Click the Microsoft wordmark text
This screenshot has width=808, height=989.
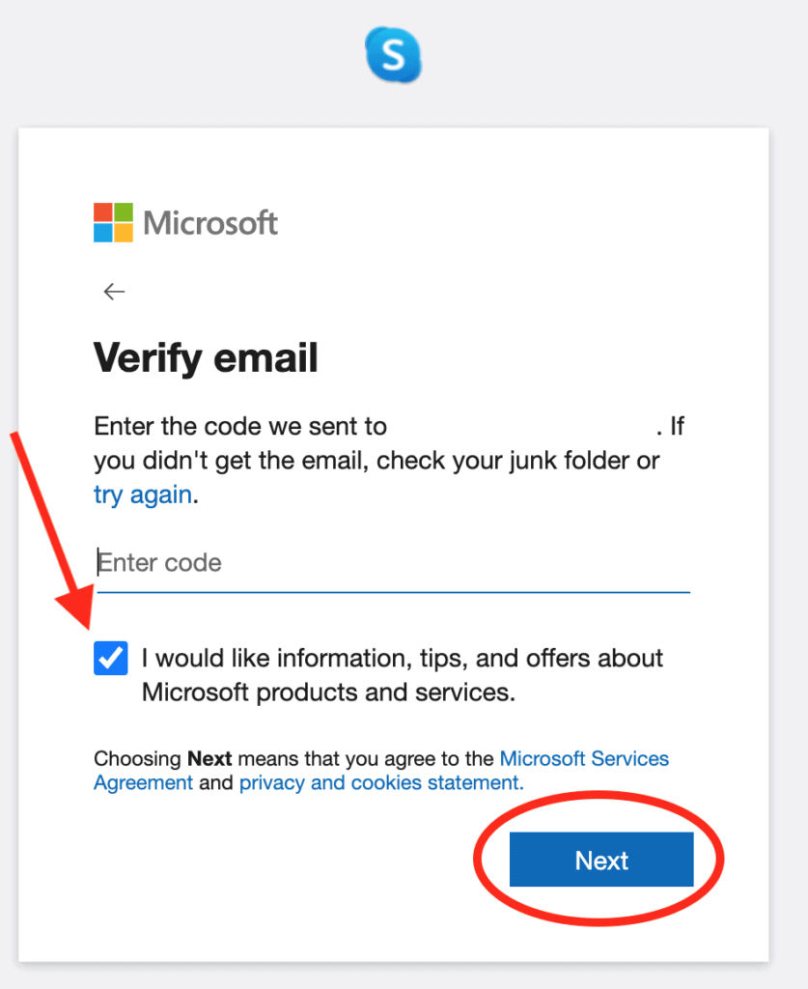(210, 223)
